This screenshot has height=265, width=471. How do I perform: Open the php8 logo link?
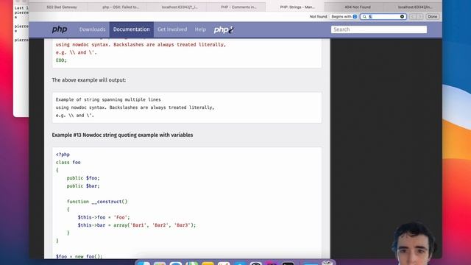point(224,29)
